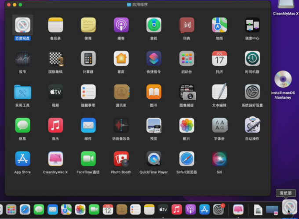
Task: Launch 地图 Maps from the Applications window
Action: click(219, 25)
